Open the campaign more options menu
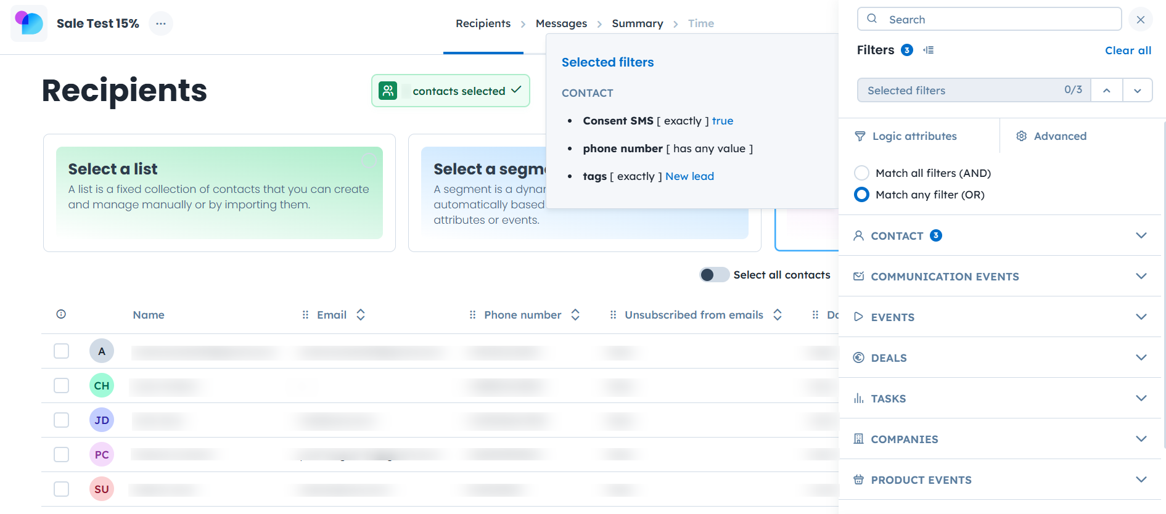This screenshot has height=514, width=1166. (161, 23)
